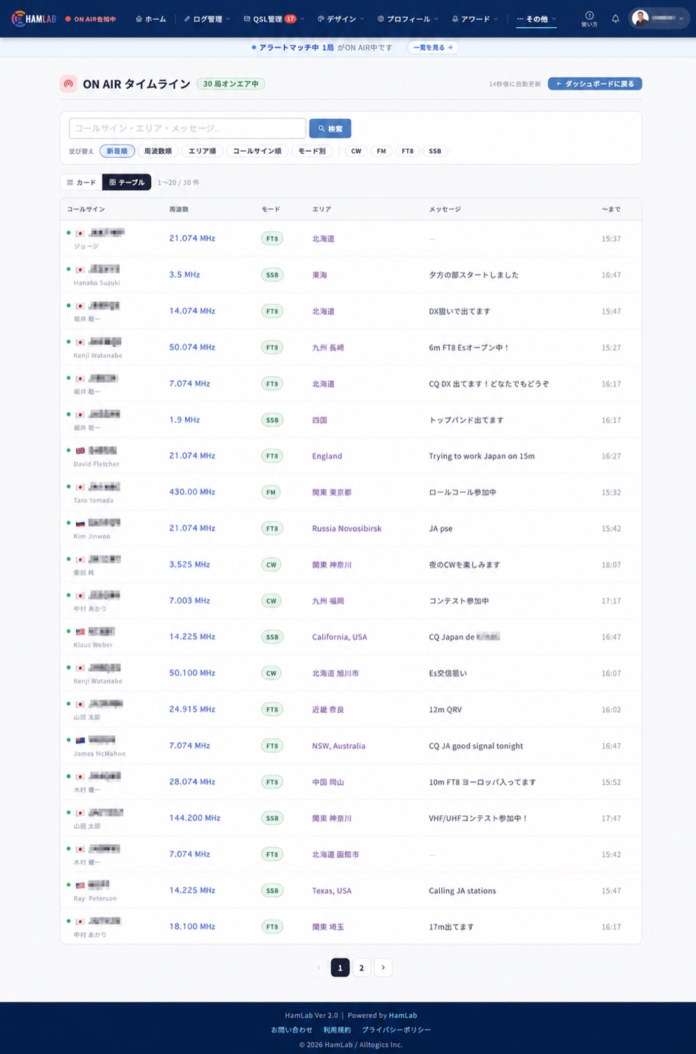
Task: Click ダッシュボードに戻る button
Action: [x=595, y=84]
